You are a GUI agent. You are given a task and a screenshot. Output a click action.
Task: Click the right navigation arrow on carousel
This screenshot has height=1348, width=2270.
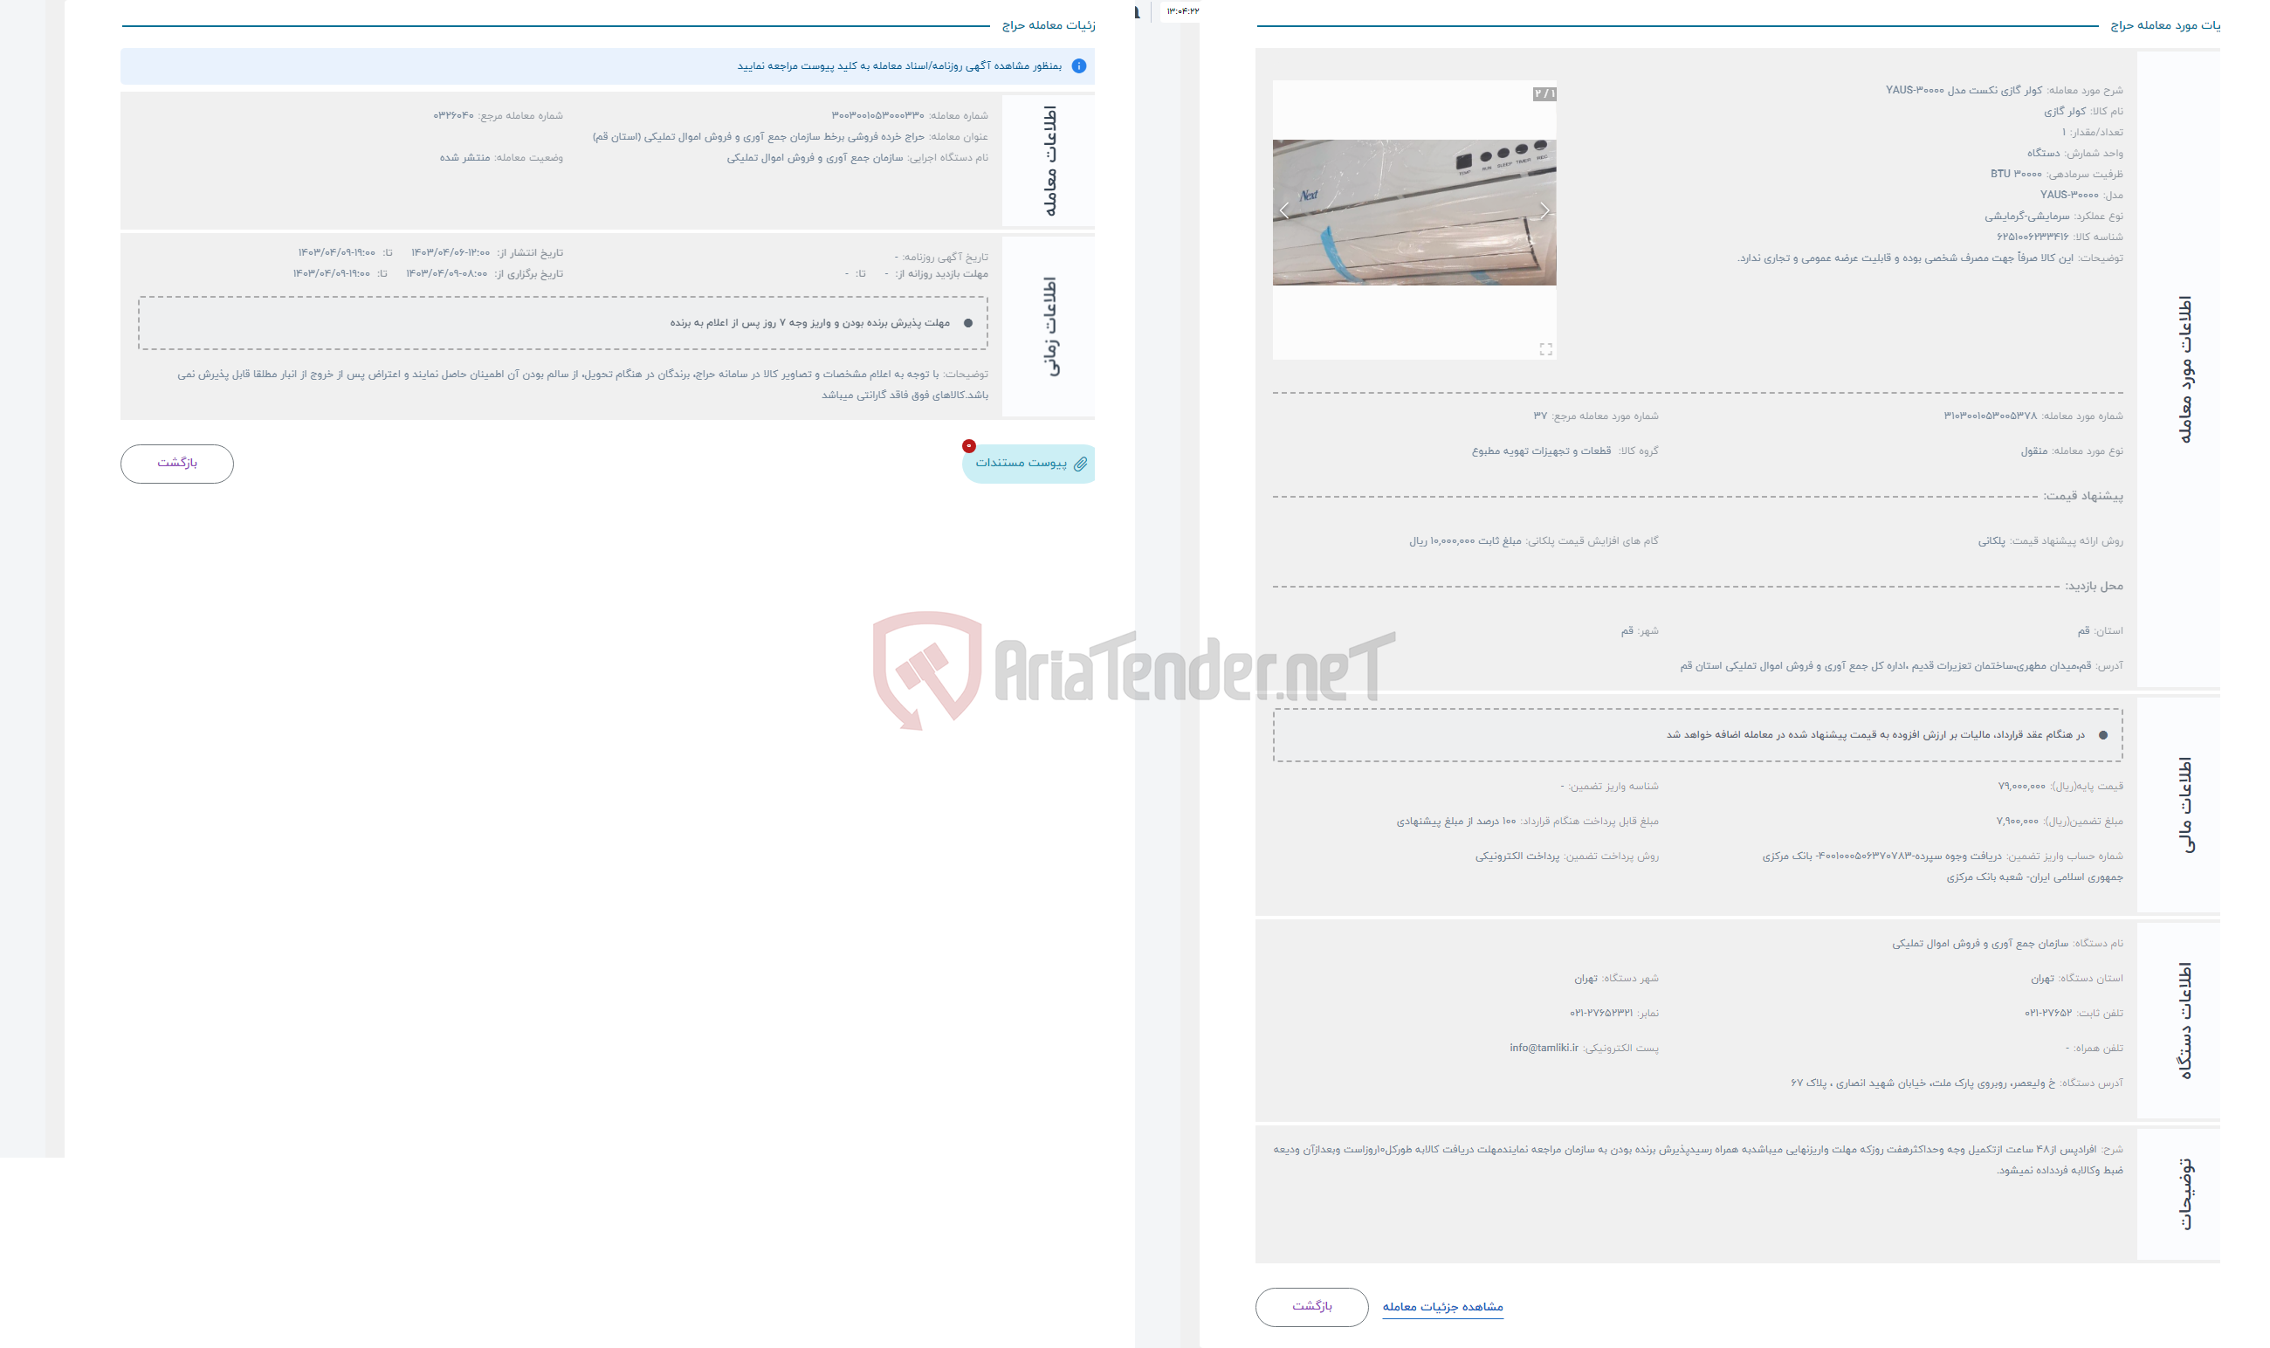coord(1544,210)
